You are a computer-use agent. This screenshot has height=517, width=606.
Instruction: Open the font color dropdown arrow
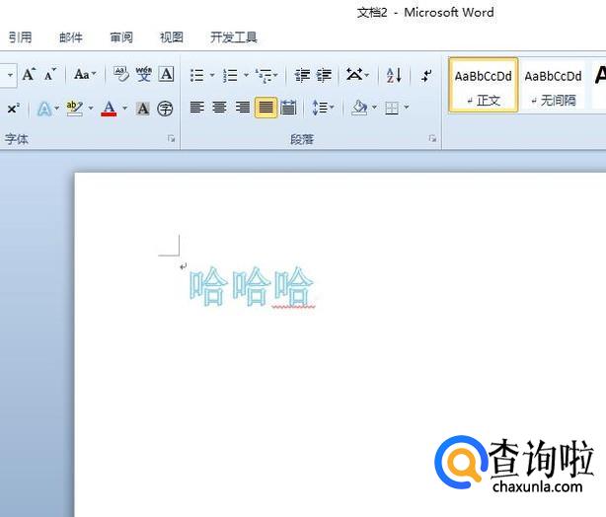pos(124,109)
